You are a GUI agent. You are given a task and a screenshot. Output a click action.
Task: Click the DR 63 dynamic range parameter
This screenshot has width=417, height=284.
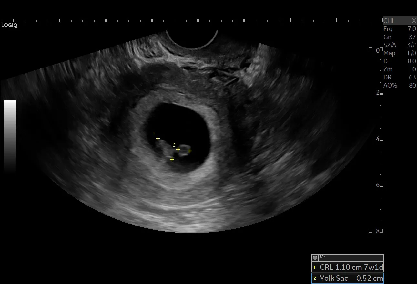(x=400, y=77)
